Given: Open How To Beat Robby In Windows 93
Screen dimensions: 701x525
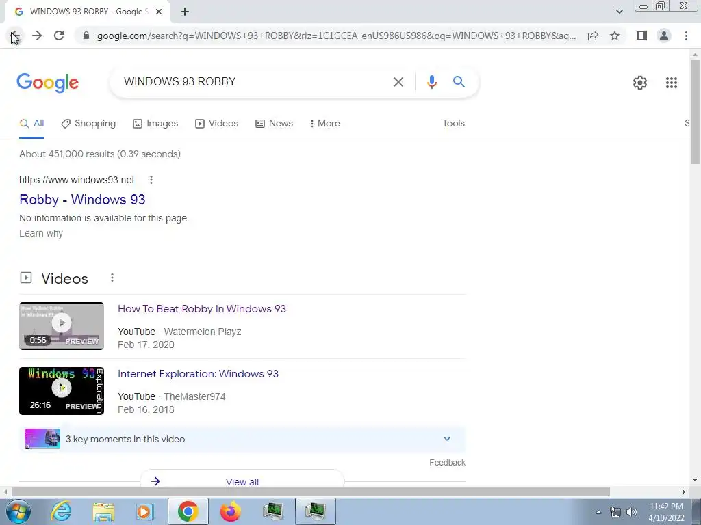Looking at the screenshot, I should [202, 309].
